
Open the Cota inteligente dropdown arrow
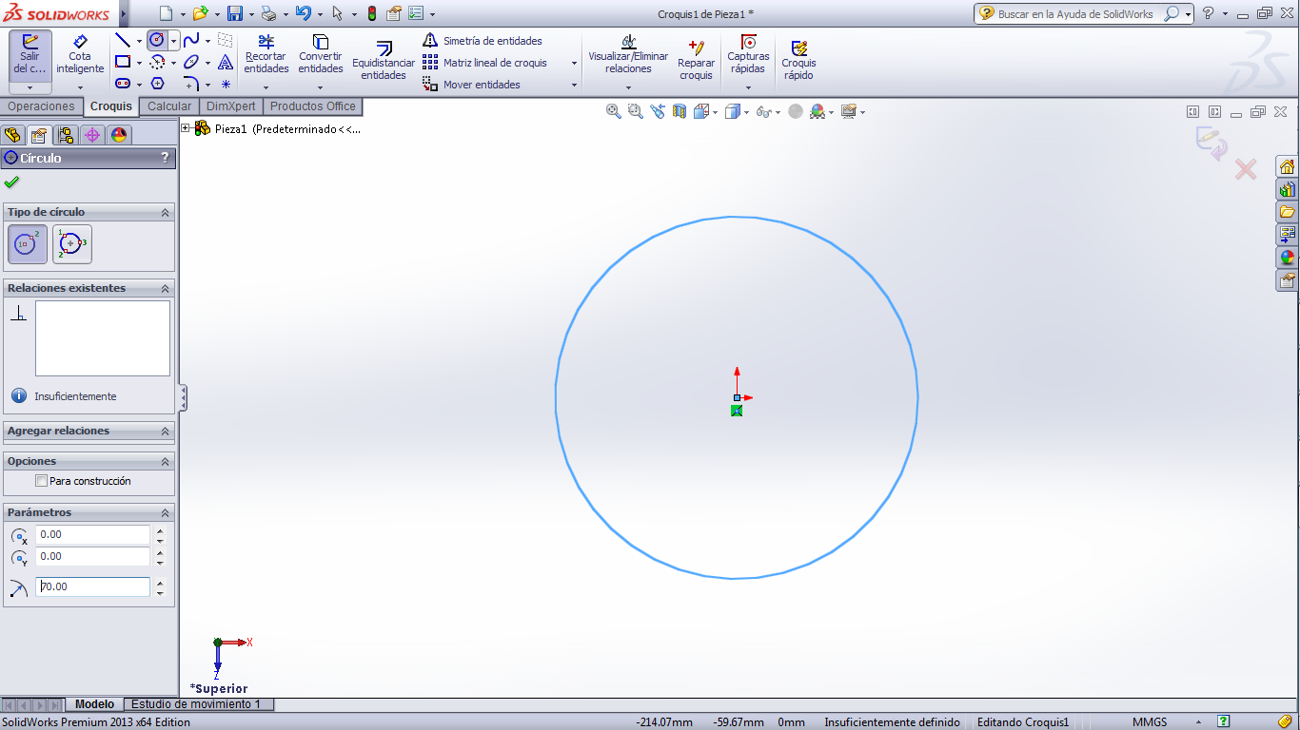[x=80, y=87]
